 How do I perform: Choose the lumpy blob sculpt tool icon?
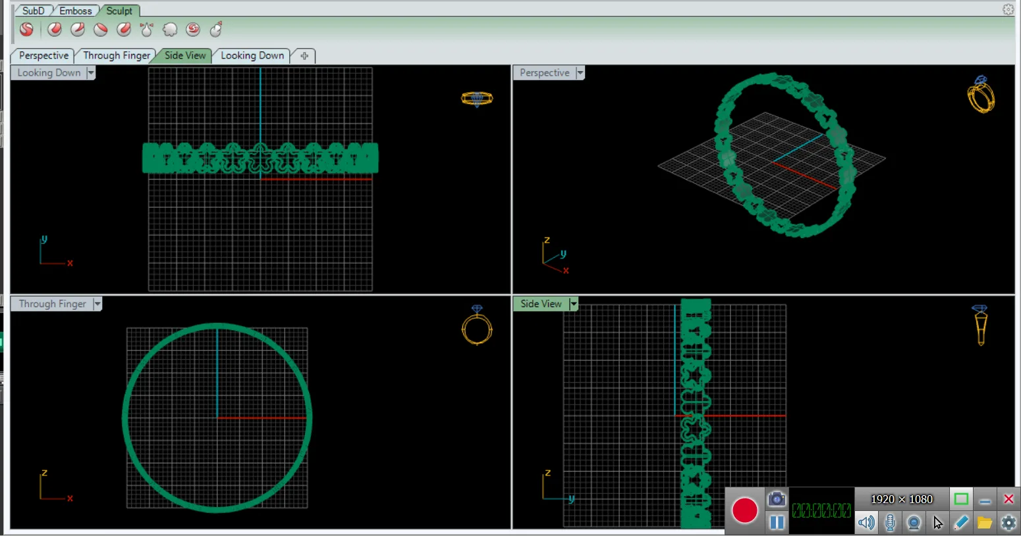tap(170, 30)
